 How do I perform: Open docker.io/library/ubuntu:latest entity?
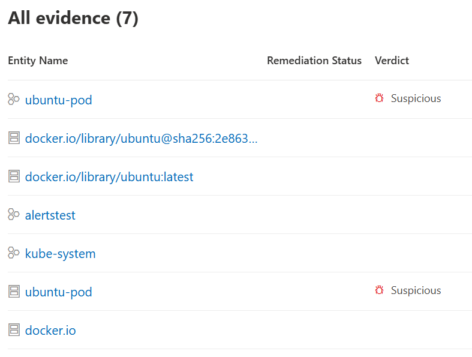(109, 177)
